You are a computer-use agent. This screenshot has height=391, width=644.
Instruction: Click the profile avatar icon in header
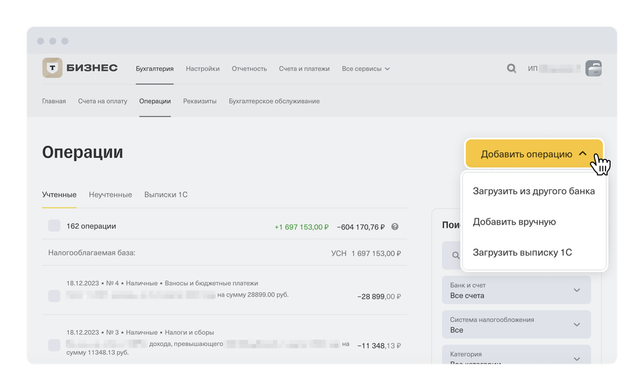593,68
